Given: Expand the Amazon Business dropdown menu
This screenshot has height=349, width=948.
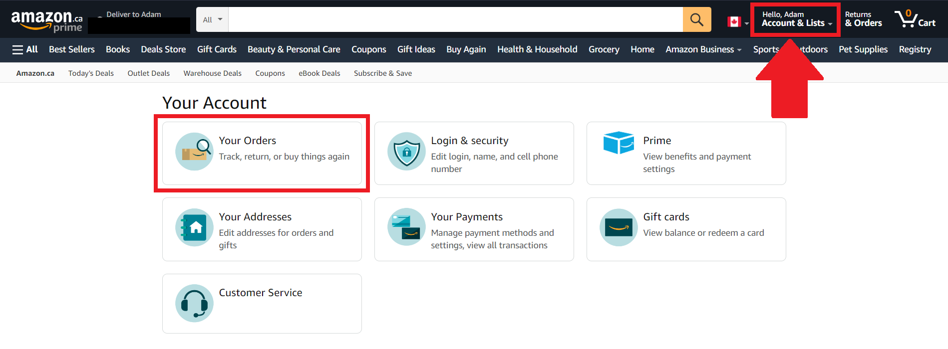Looking at the screenshot, I should coord(703,49).
